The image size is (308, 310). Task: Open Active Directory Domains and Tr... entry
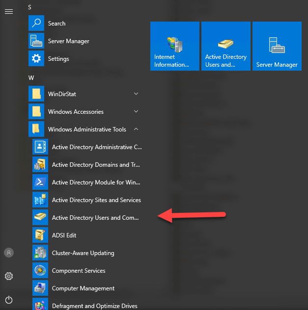[x=96, y=165]
